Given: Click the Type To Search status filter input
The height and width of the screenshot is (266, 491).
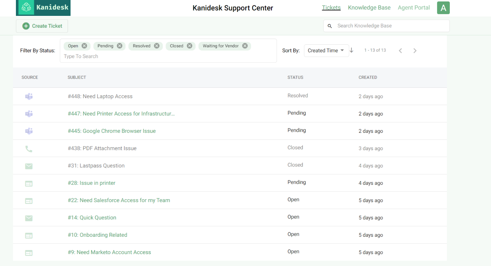Looking at the screenshot, I should coord(168,56).
